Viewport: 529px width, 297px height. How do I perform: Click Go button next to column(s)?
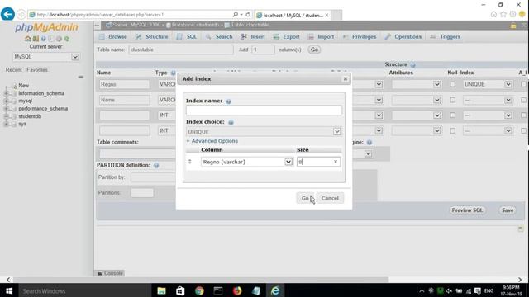[314, 49]
